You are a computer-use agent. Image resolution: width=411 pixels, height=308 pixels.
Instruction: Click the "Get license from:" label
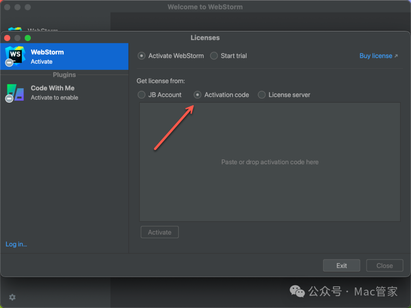(x=161, y=81)
